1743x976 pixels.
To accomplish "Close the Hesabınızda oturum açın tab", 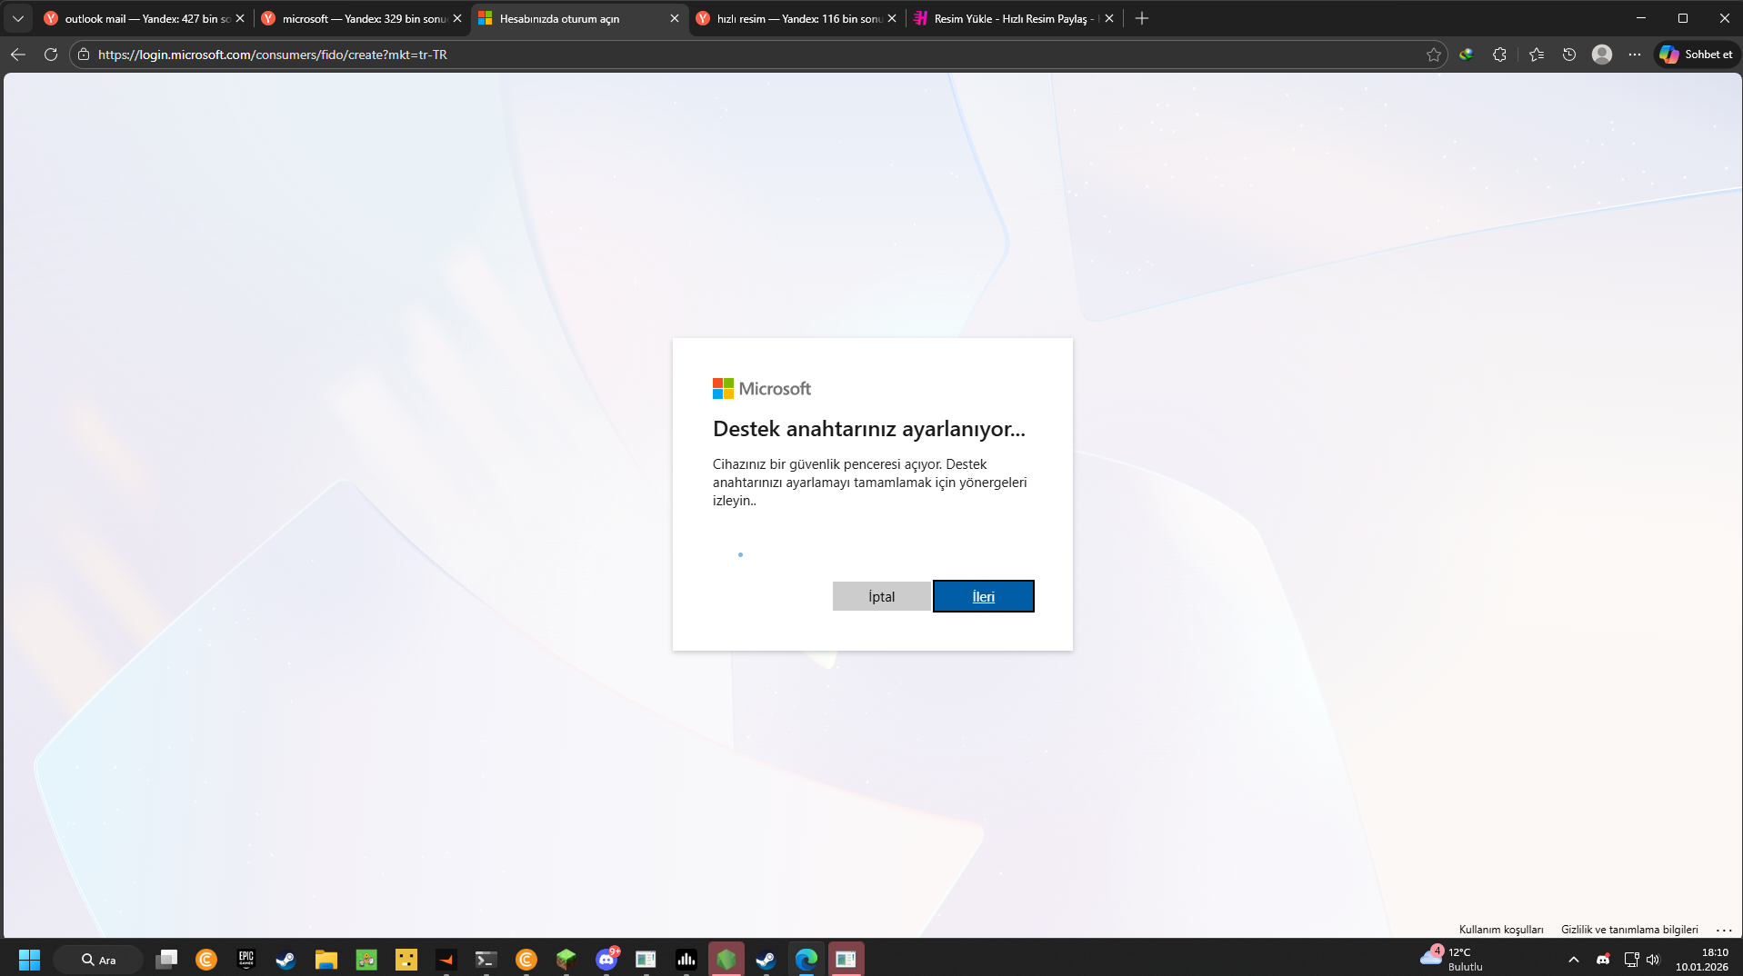I will pos(675,18).
